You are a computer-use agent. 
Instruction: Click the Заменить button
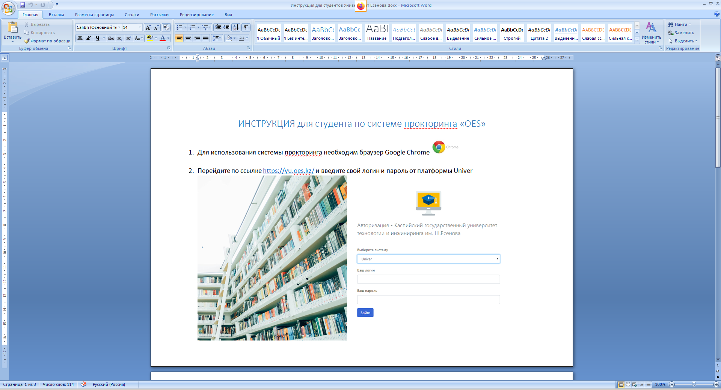point(684,33)
